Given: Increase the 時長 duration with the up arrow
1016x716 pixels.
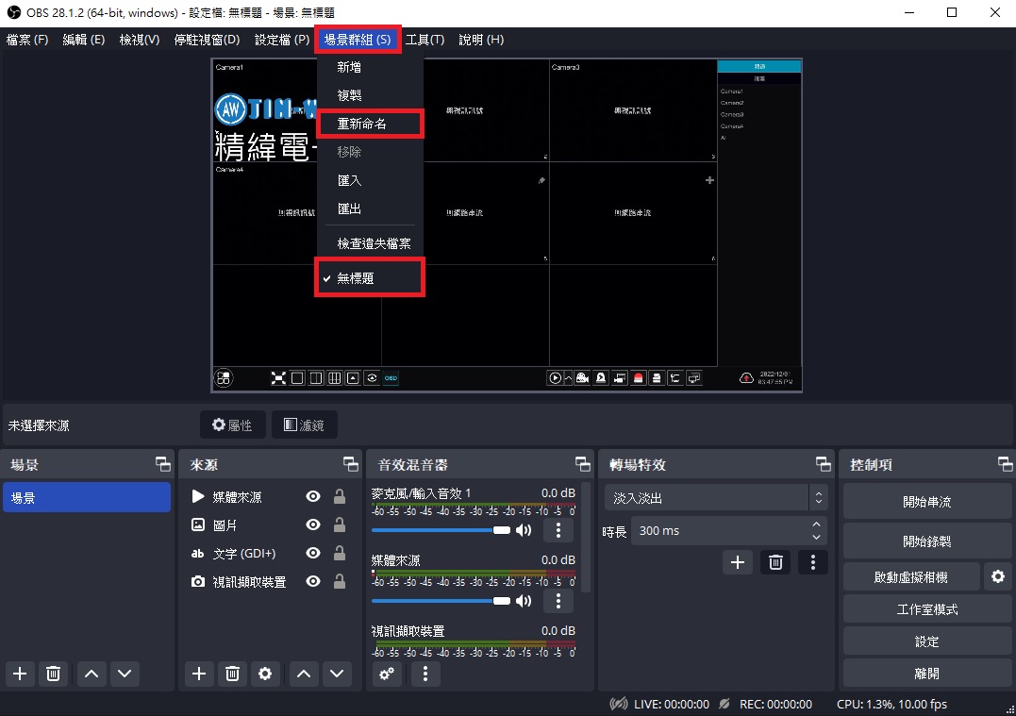Looking at the screenshot, I should [x=816, y=525].
